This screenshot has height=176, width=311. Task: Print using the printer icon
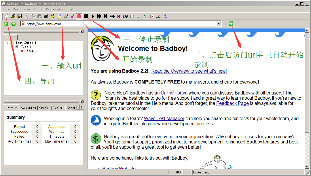46,16
